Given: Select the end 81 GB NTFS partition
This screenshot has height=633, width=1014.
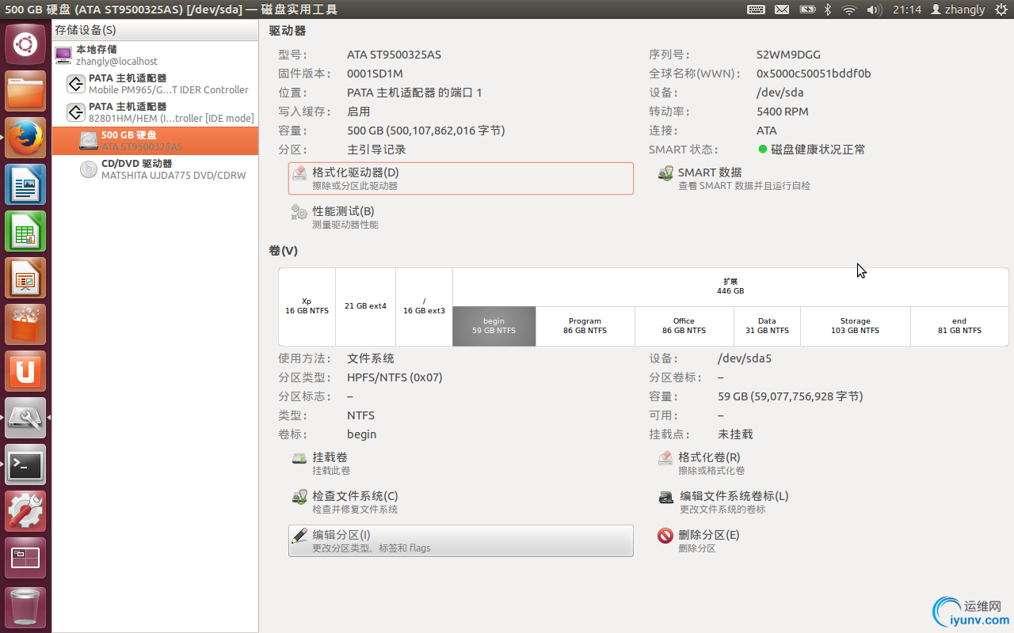Looking at the screenshot, I should 959,326.
